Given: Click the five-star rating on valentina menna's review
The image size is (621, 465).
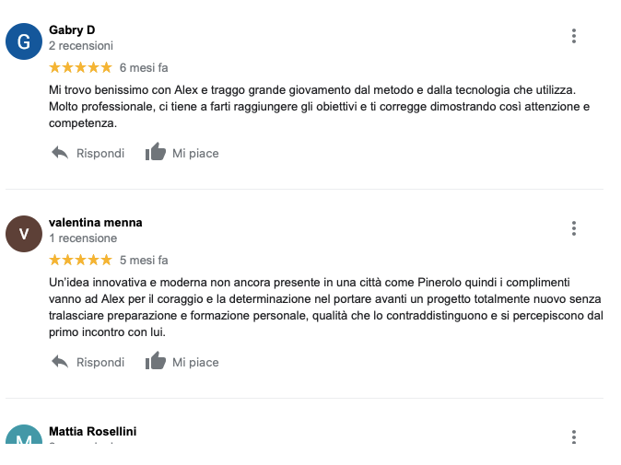Looking at the screenshot, I should 80,261.
